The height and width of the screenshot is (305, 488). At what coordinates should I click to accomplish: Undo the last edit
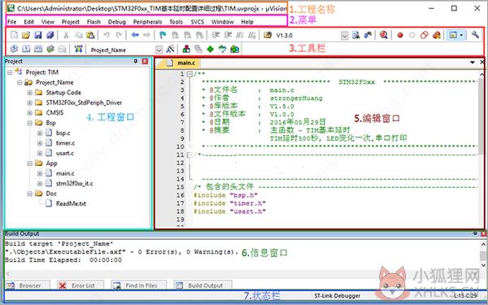point(107,35)
